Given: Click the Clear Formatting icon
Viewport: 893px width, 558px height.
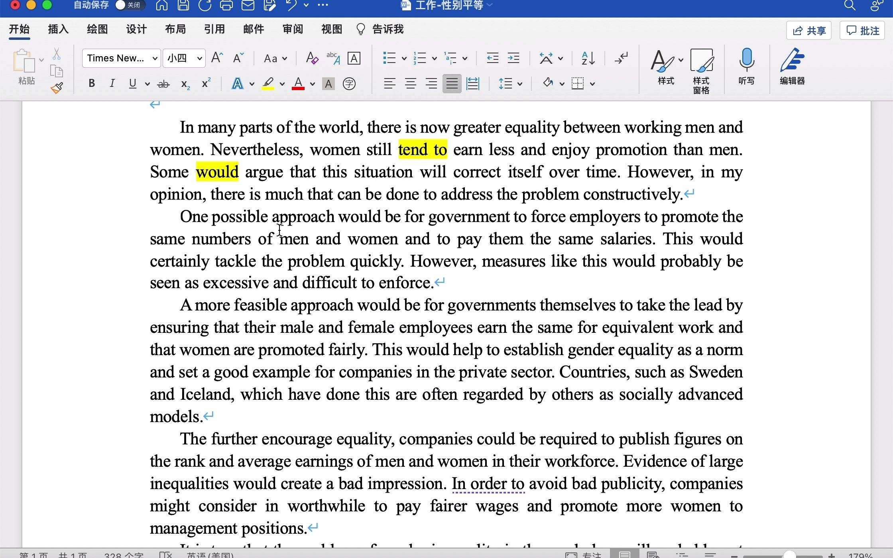Looking at the screenshot, I should (x=312, y=58).
